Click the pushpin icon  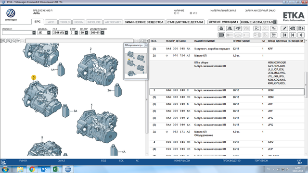pyautogui.click(x=284, y=28)
